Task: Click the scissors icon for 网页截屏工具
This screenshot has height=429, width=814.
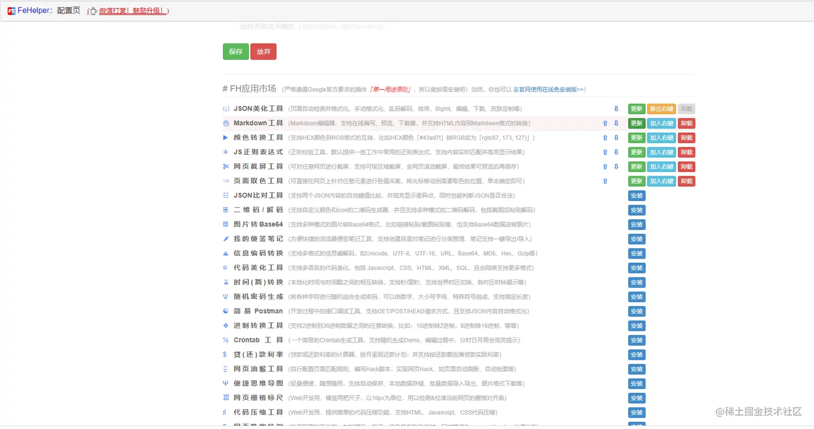Action: click(x=226, y=167)
